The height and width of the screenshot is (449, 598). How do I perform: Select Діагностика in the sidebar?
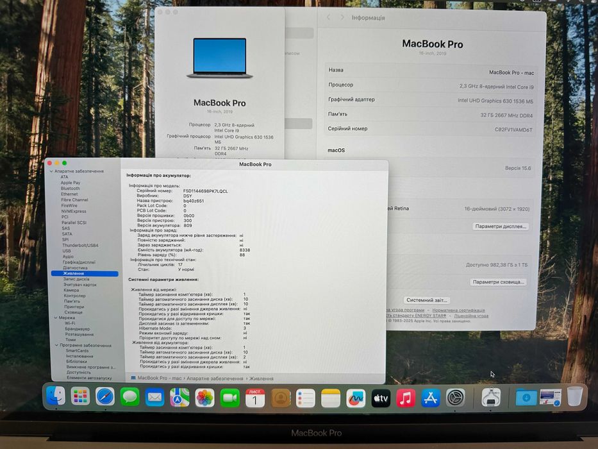point(75,267)
